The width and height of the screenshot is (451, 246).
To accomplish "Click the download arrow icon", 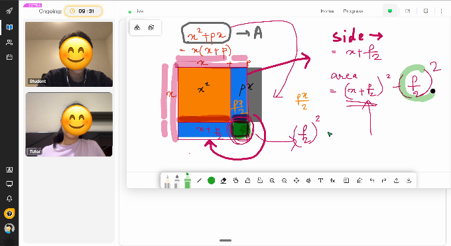I will 409,180.
